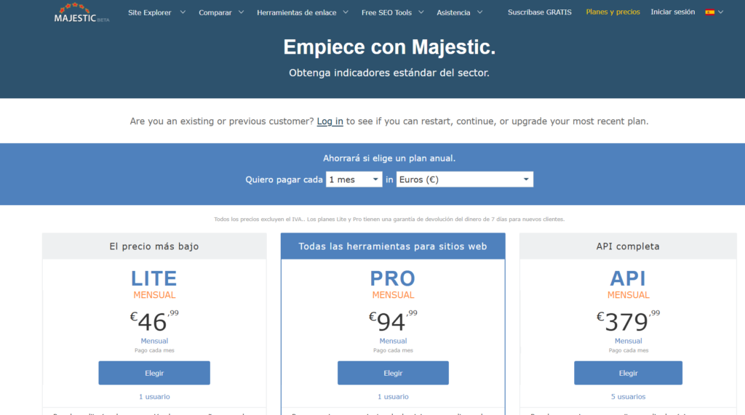Follow the Log in link
This screenshot has height=415, width=745.
[330, 121]
